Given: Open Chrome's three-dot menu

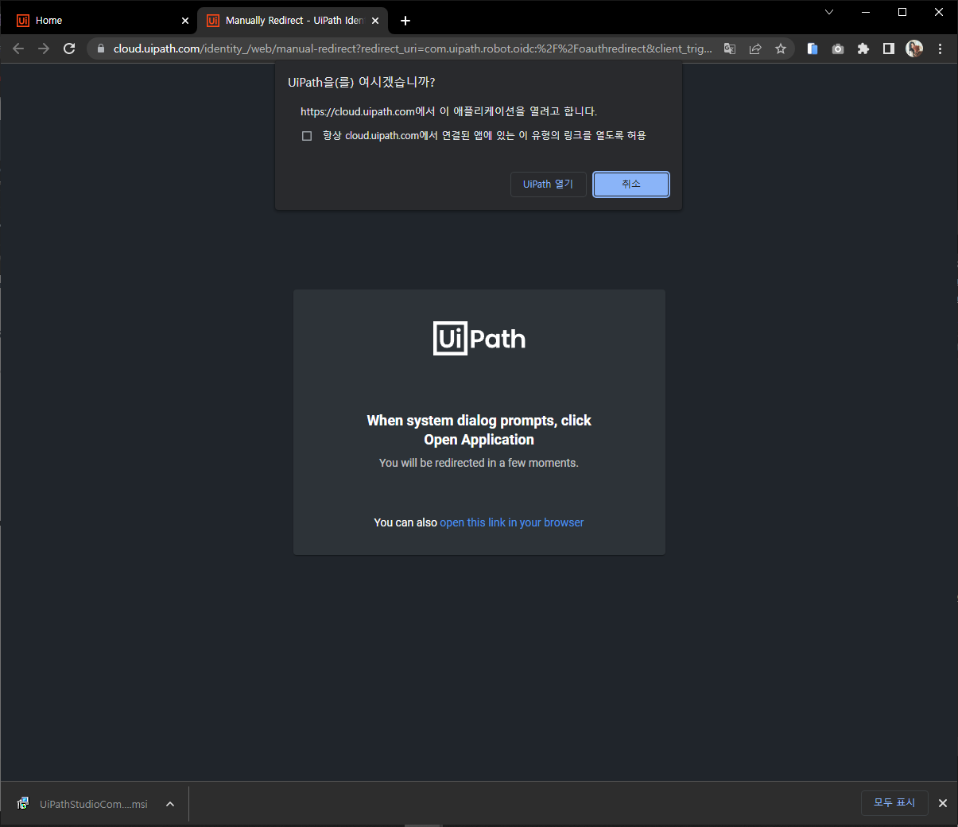Looking at the screenshot, I should pyautogui.click(x=940, y=49).
